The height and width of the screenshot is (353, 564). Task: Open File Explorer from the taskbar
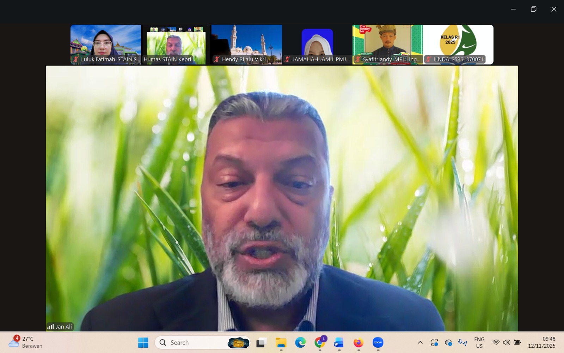pos(281,342)
